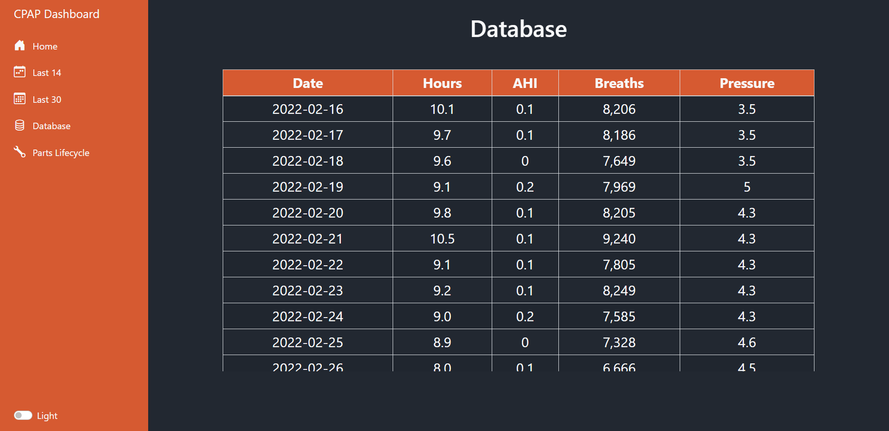Select the AHI column header
Image resolution: width=889 pixels, height=431 pixels.
pyautogui.click(x=525, y=83)
